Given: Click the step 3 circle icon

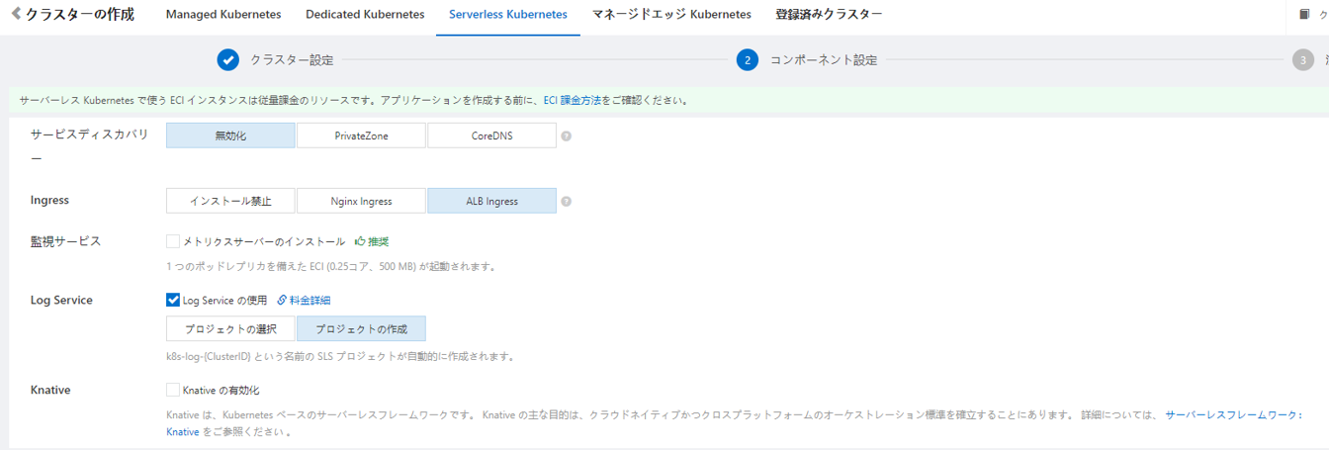Looking at the screenshot, I should pyautogui.click(x=1302, y=60).
